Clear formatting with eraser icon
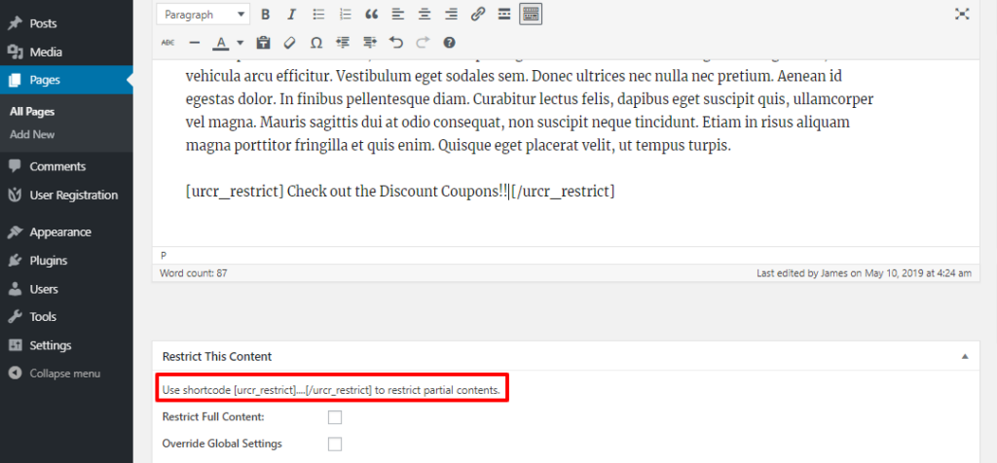The height and width of the screenshot is (463, 997). [x=289, y=43]
